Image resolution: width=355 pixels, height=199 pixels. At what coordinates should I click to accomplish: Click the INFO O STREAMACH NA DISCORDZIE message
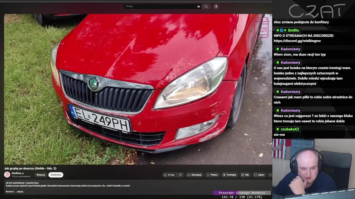tap(304, 36)
